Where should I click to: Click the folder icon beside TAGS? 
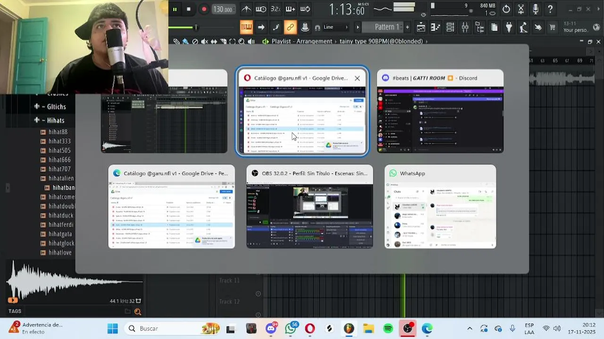click(127, 311)
